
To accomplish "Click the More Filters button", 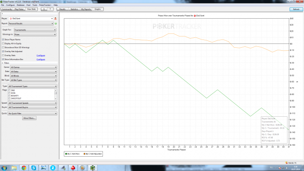I will tap(29, 118).
